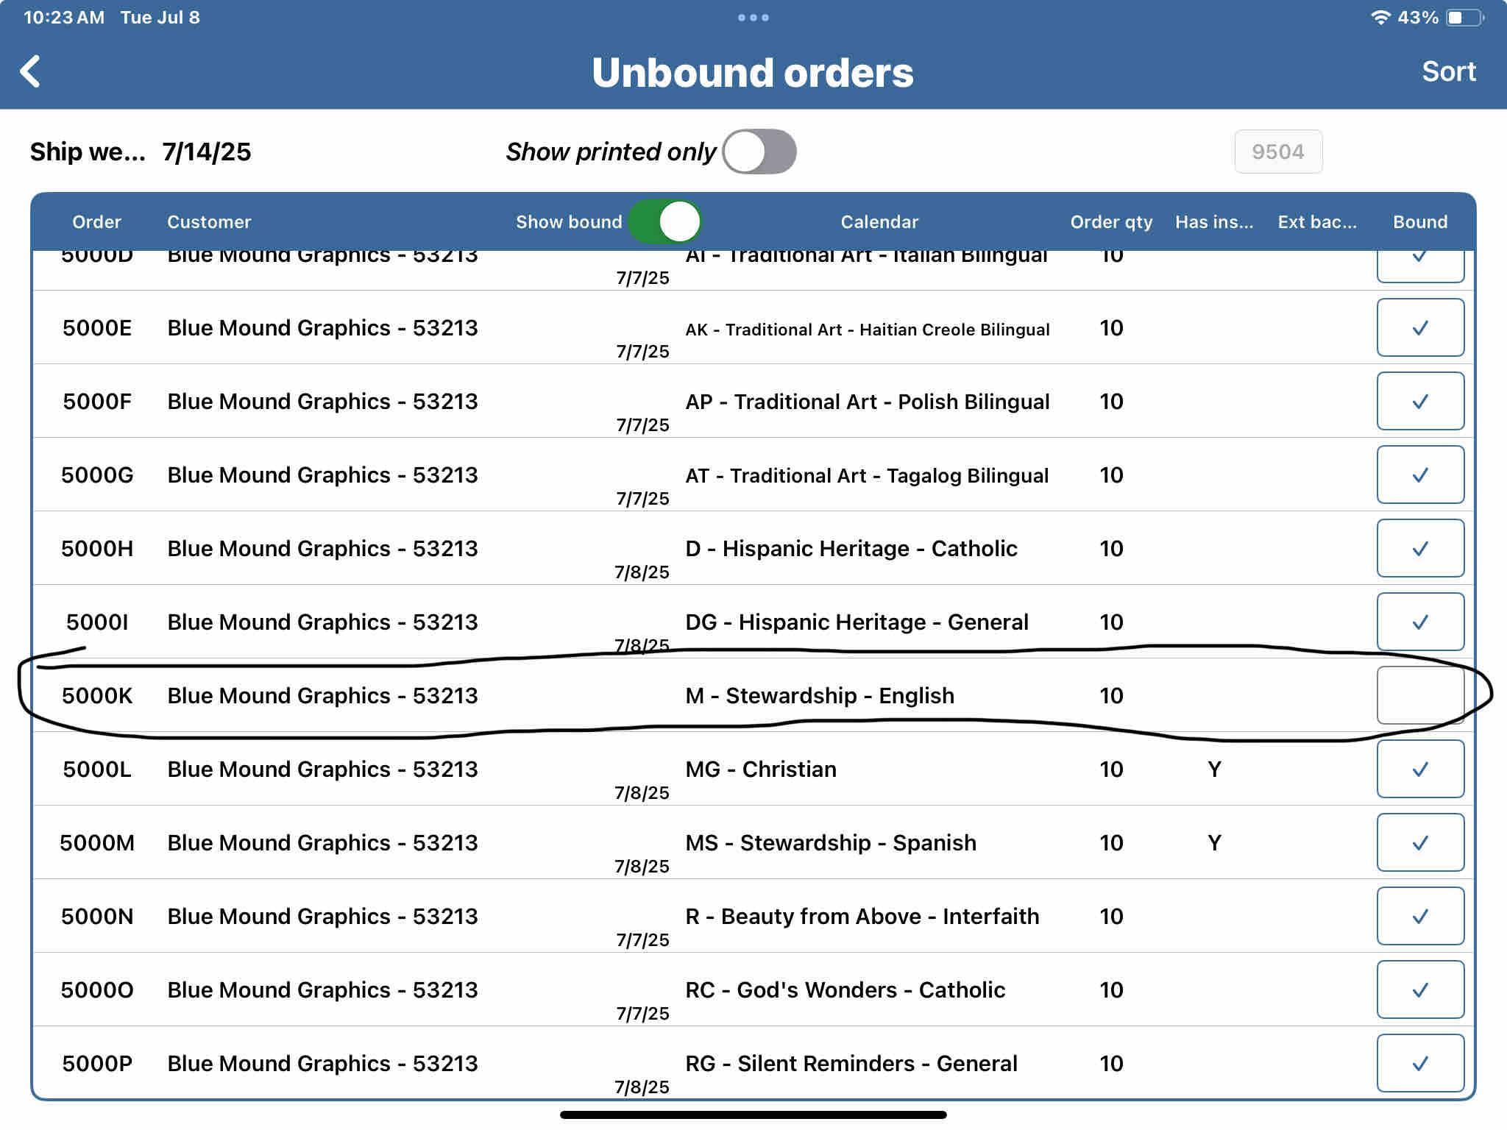Tap the Ship week label
The height and width of the screenshot is (1130, 1507).
point(88,152)
